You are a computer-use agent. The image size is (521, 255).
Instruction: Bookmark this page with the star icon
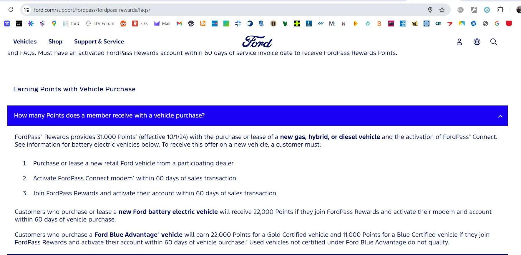[442, 10]
